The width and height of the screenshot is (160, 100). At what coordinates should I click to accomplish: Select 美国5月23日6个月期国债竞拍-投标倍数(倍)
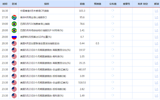point(43,76)
